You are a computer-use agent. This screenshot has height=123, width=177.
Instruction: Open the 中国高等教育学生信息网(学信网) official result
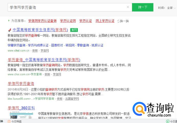[40, 30]
